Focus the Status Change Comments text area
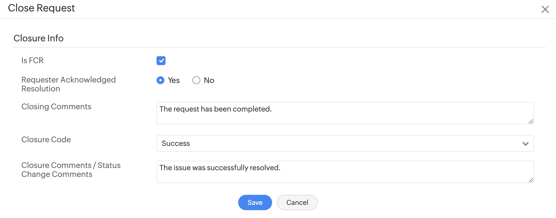556x218 pixels. pyautogui.click(x=345, y=172)
